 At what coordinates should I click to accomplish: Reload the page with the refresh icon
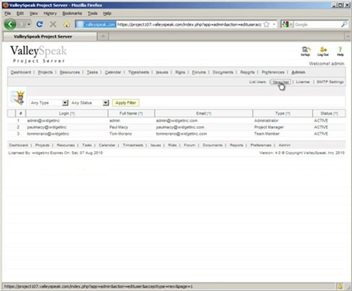click(40, 24)
